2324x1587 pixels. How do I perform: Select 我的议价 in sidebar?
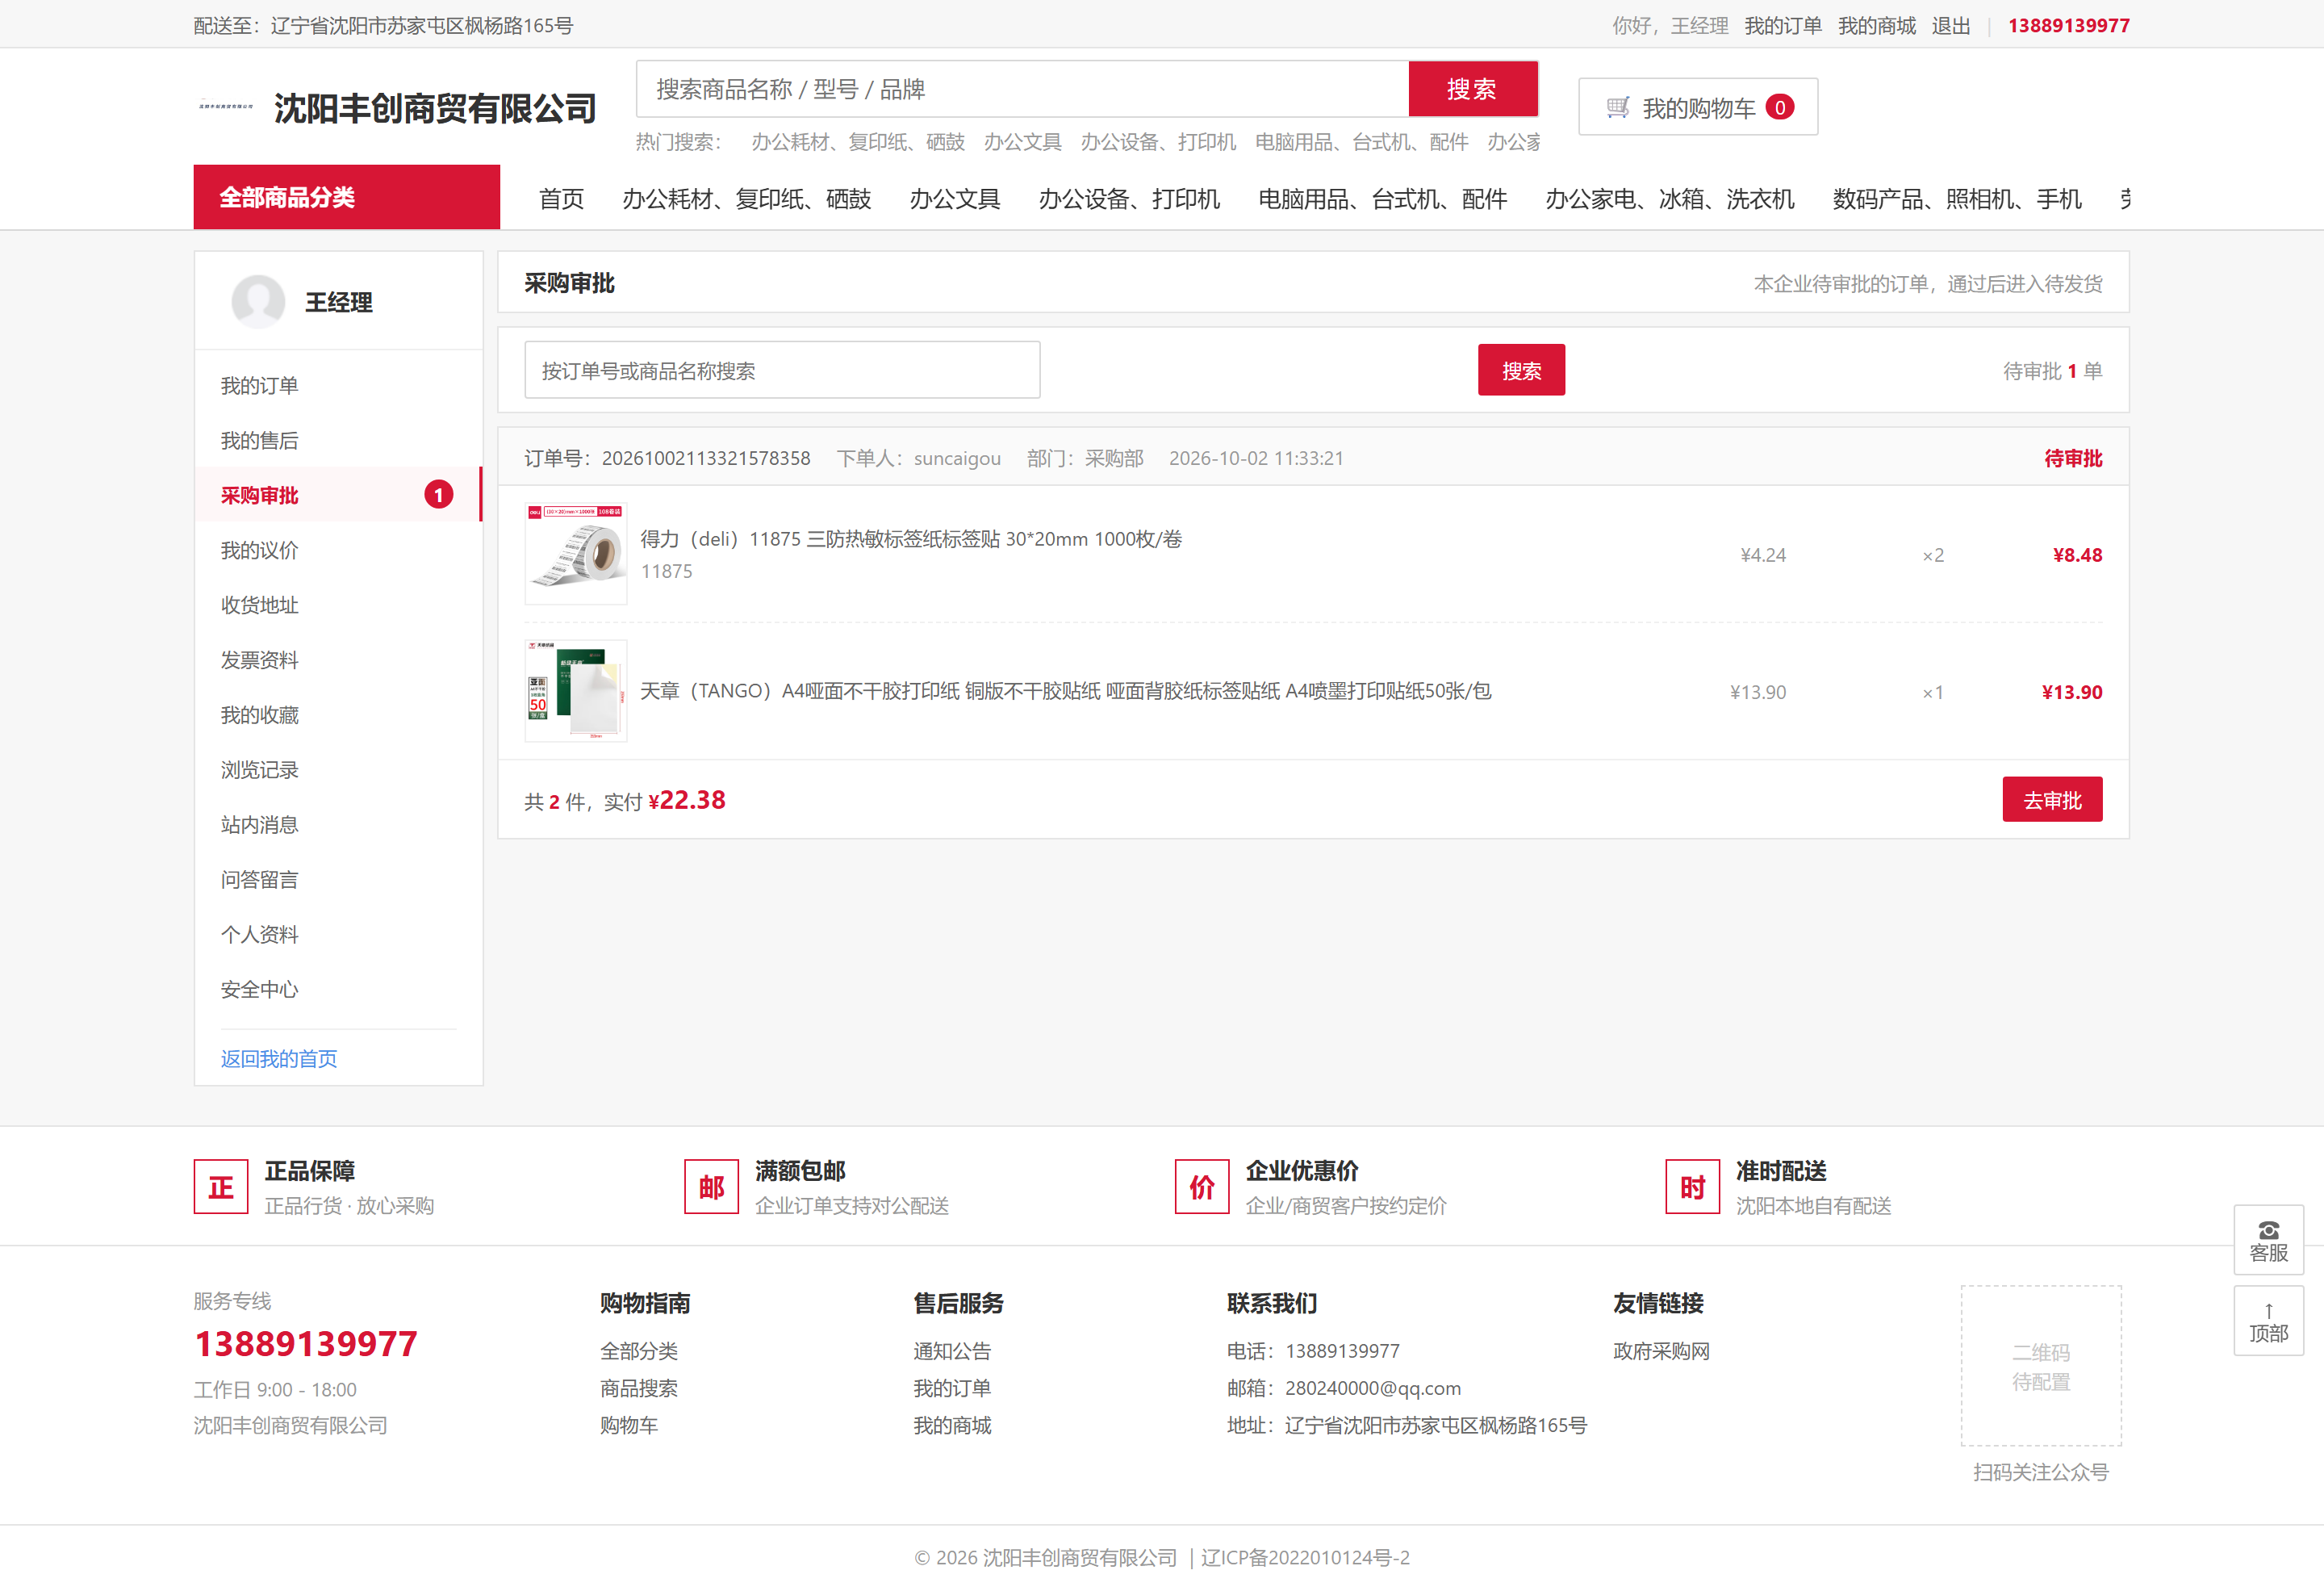[x=338, y=551]
